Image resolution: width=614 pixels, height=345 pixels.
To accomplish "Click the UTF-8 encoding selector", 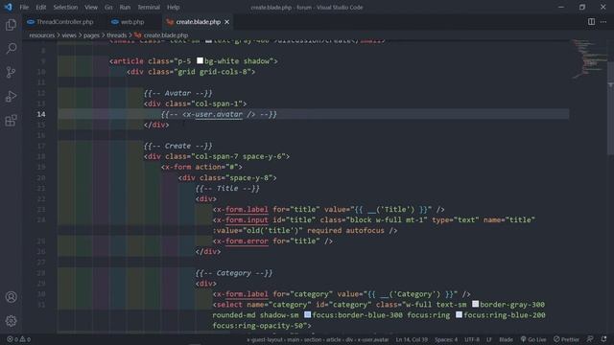I will pyautogui.click(x=472, y=339).
